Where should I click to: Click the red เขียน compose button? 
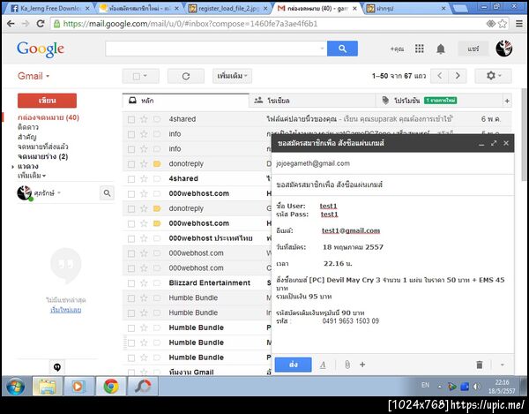[47, 101]
